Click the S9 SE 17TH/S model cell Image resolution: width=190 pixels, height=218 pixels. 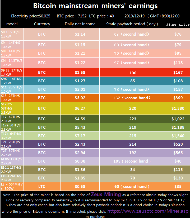12,72
